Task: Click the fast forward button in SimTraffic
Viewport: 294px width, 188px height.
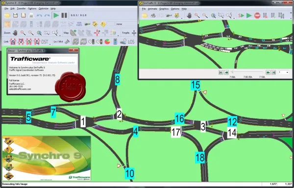Action: (x=268, y=72)
